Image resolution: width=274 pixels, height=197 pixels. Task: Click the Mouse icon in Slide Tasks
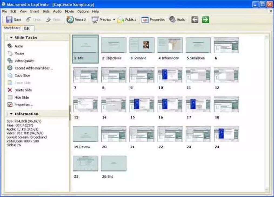click(x=10, y=53)
